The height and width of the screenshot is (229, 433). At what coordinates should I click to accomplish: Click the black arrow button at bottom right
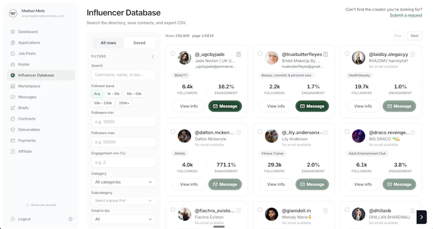pyautogui.click(x=422, y=217)
